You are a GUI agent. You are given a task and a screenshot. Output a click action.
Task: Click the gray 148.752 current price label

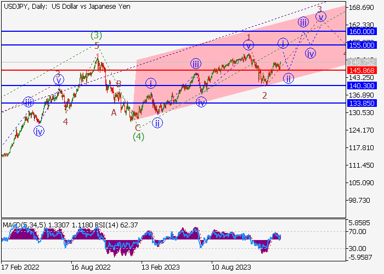[362, 62]
